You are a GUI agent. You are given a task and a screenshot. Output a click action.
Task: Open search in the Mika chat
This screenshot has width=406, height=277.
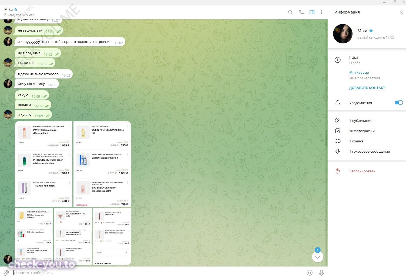tap(290, 12)
